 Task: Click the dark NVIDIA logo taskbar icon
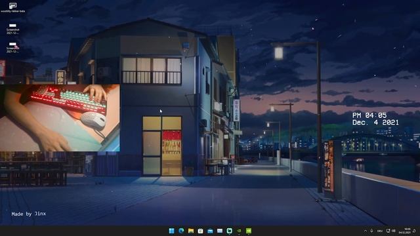pyautogui.click(x=239, y=231)
